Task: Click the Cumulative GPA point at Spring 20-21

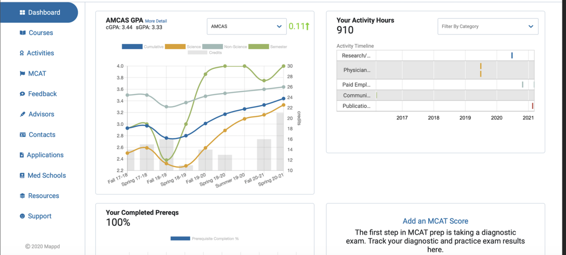Action: pos(283,99)
